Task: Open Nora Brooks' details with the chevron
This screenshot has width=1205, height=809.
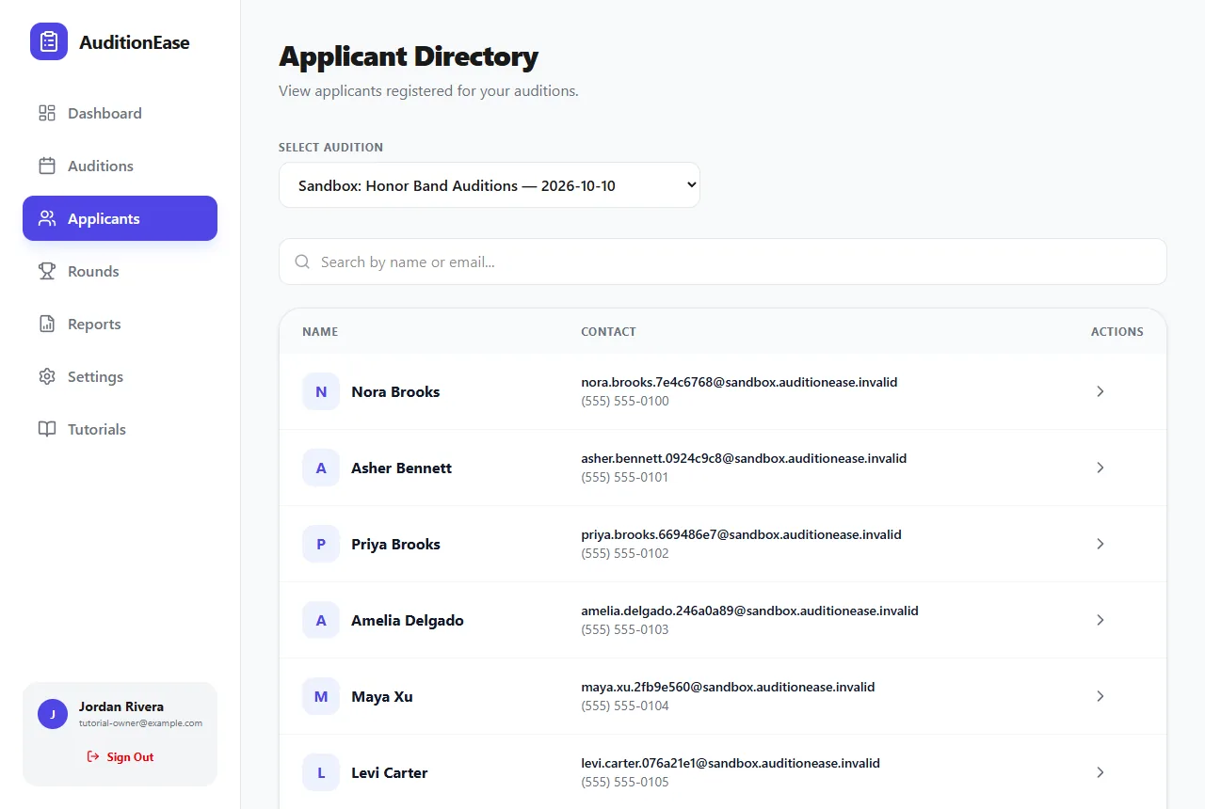Action: (x=1101, y=391)
